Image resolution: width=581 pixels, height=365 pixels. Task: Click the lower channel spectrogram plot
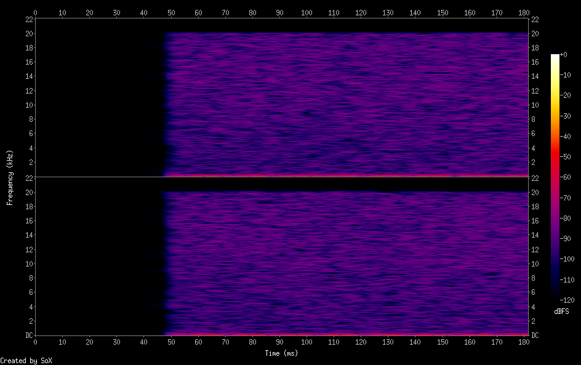tap(282, 257)
